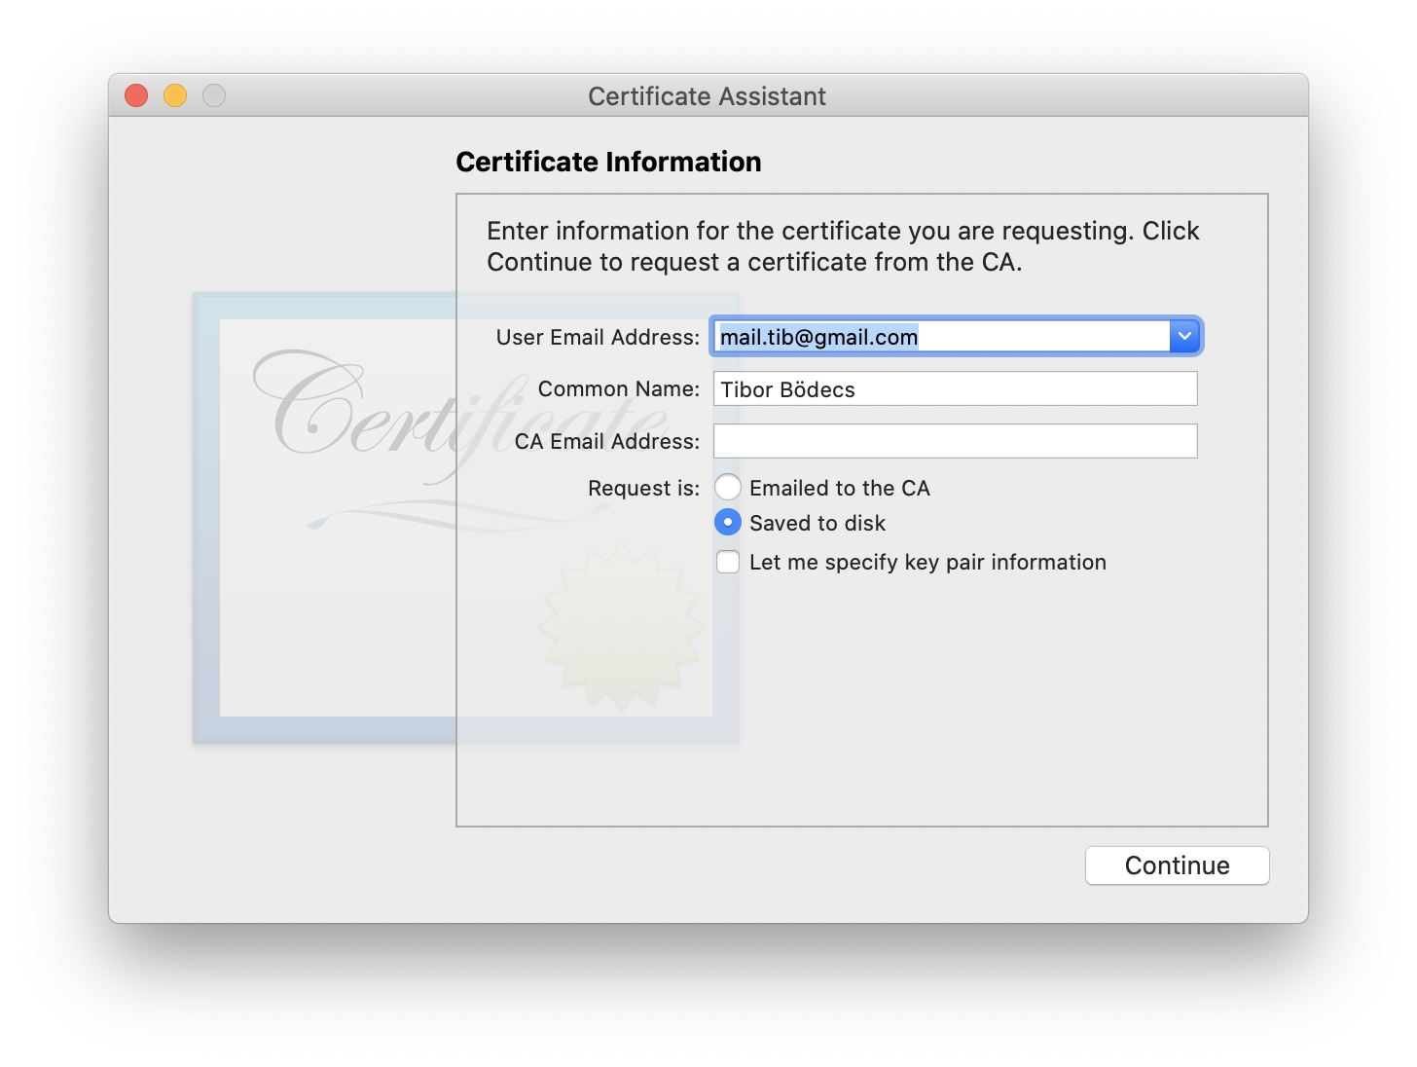Click the 'Certificate Assistant' window title
This screenshot has height=1067, width=1417.
707,96
